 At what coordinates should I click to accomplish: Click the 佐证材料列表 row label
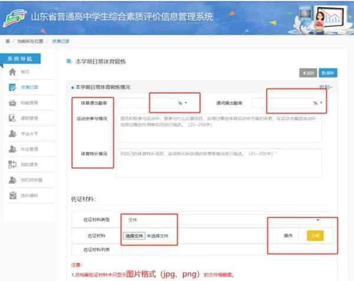pos(97,250)
